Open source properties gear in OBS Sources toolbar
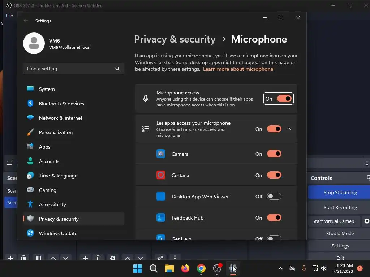This screenshot has width=370, height=277. pyautogui.click(x=113, y=258)
